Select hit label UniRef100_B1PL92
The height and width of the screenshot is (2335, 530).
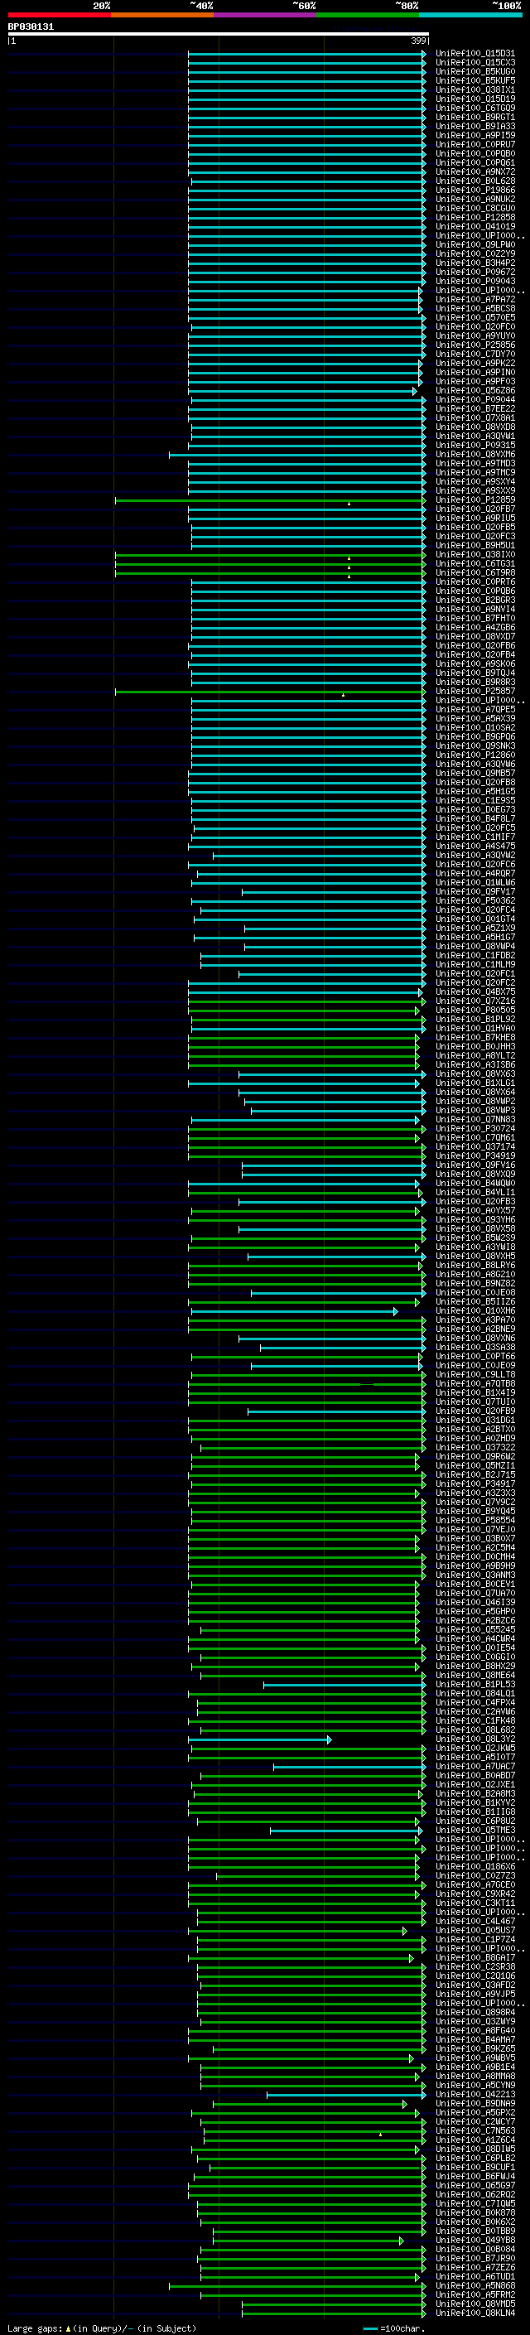pos(475,1020)
